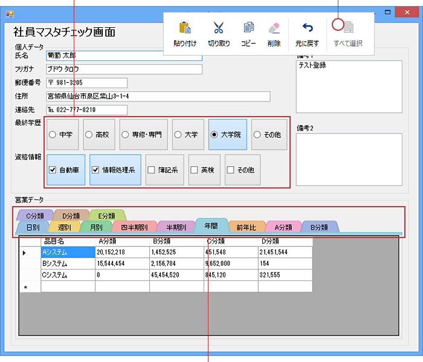This screenshot has width=423, height=362.
Task: Switch to the E分類 tab
Action: (107, 216)
